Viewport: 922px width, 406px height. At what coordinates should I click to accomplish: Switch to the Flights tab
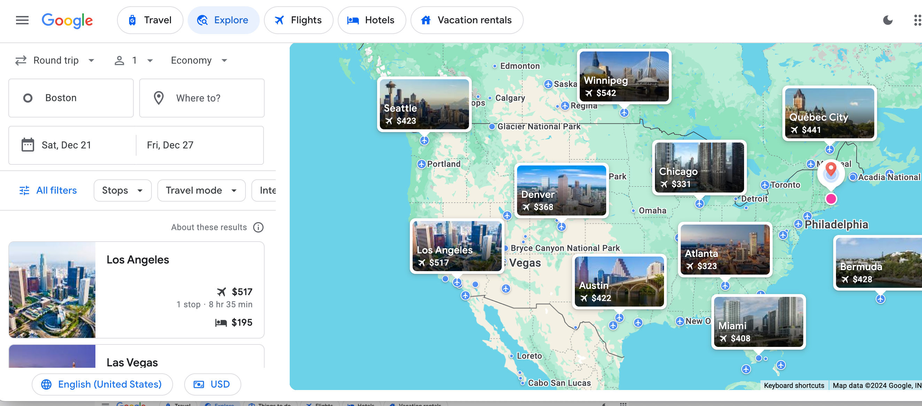298,20
